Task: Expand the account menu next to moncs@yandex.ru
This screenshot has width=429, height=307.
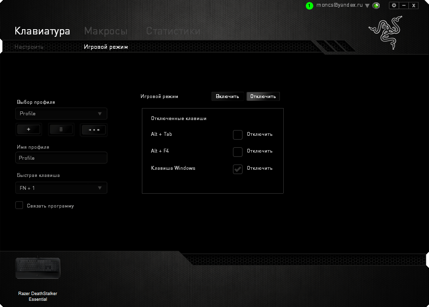Action: click(x=367, y=5)
